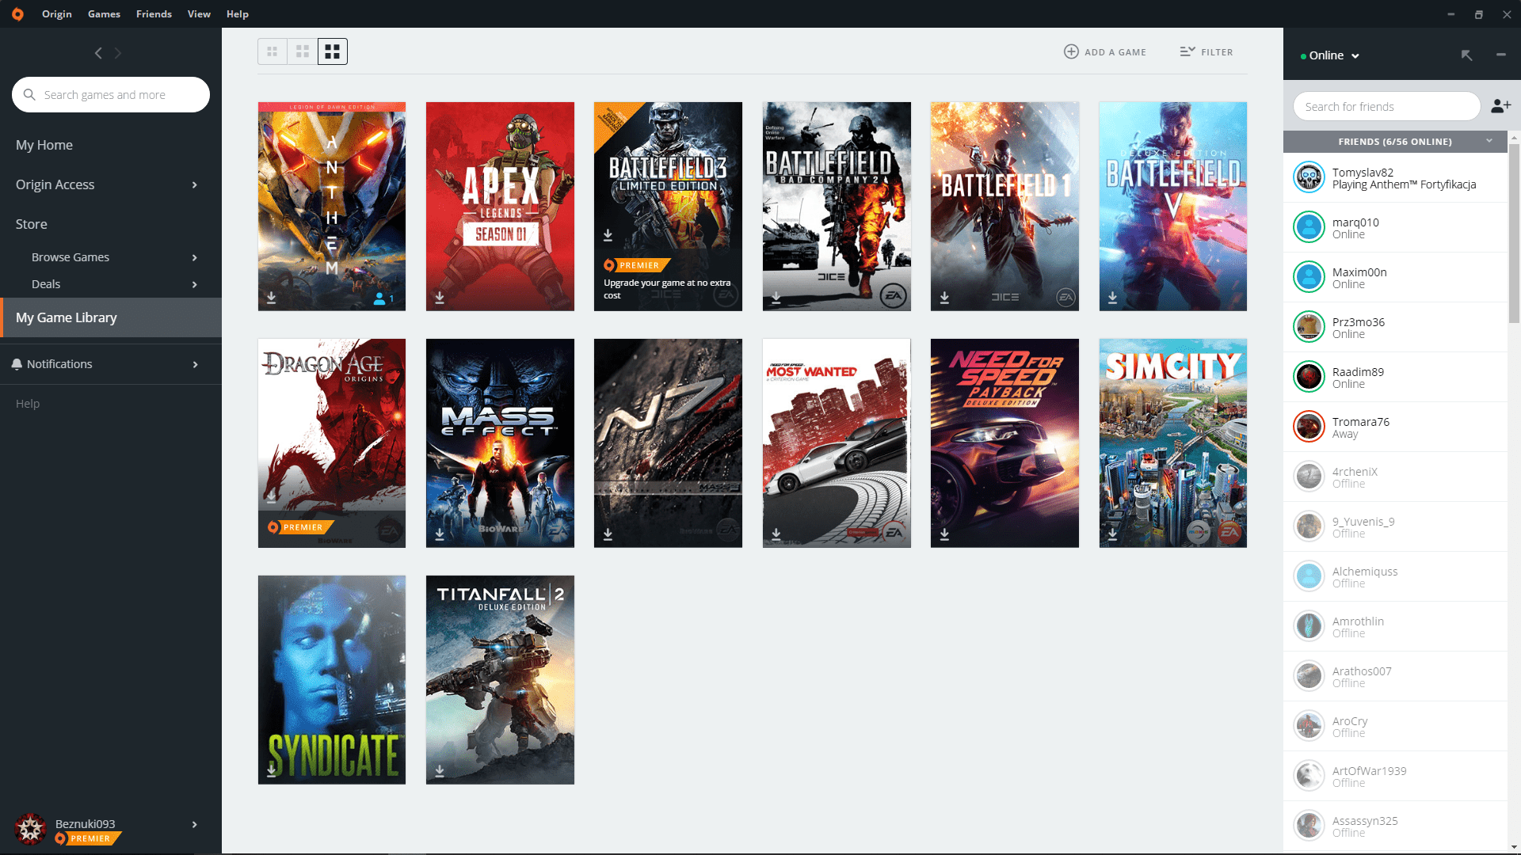This screenshot has width=1521, height=855.
Task: Open the Games menu
Action: point(104,14)
